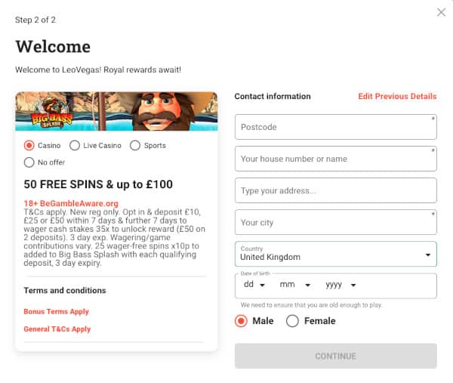453x383 pixels.
Task: Focus the house number or name field
Action: [336, 159]
